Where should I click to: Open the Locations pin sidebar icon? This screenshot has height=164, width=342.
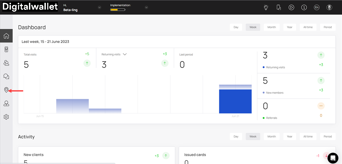6,90
